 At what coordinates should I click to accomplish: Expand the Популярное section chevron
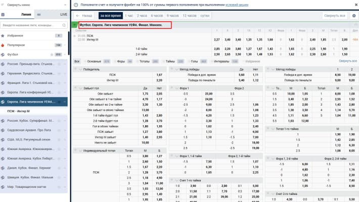[65, 45]
